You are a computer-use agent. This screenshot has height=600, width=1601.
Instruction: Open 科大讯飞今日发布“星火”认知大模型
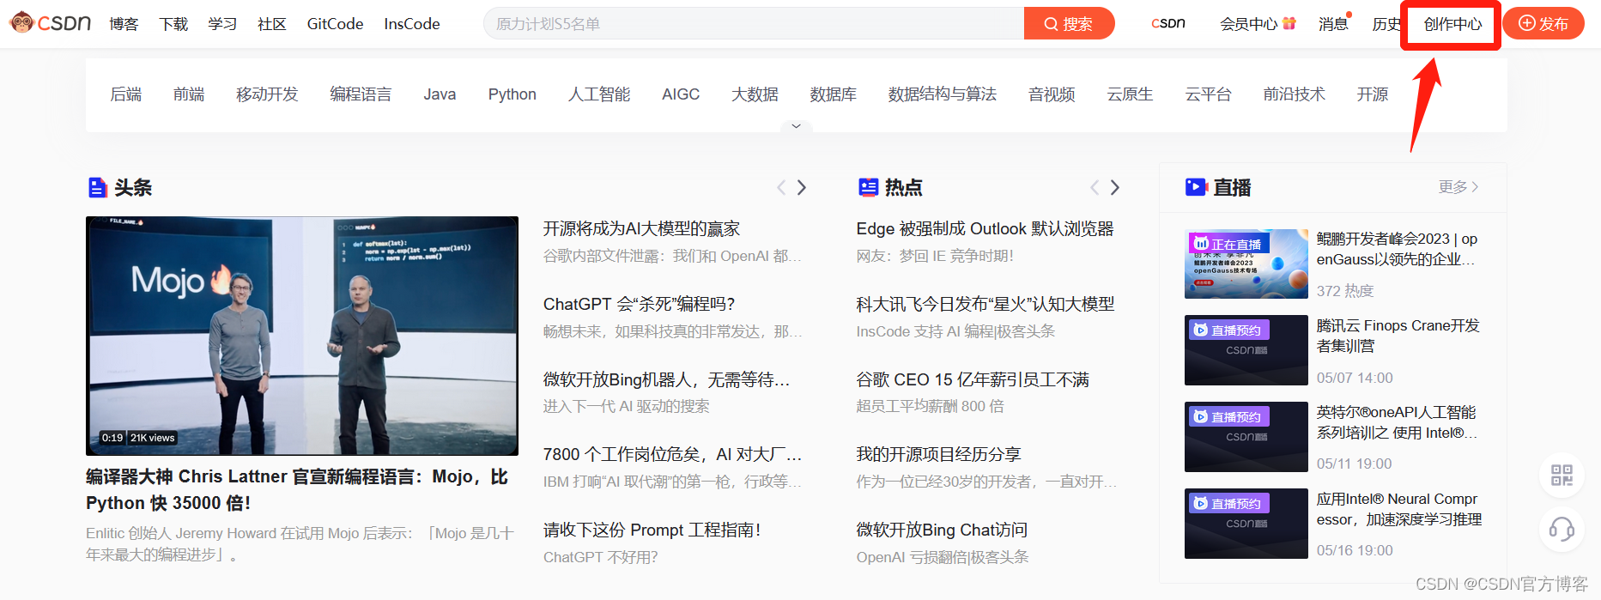(985, 304)
